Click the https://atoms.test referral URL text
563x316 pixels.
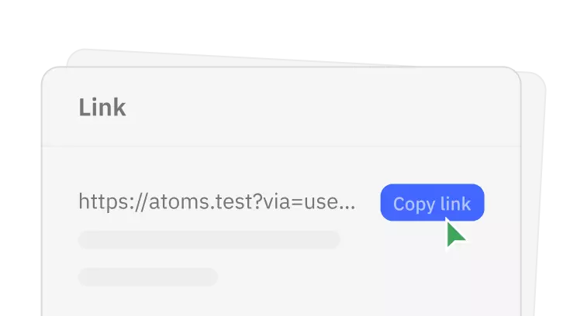click(x=216, y=203)
